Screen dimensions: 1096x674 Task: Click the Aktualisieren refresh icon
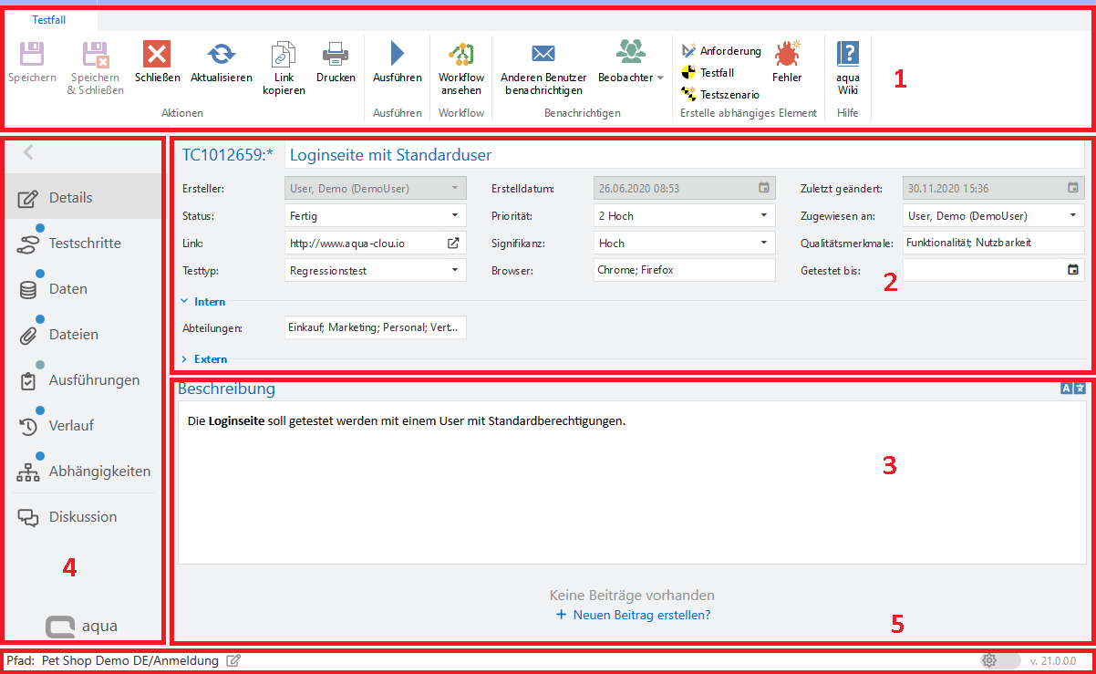point(221,55)
